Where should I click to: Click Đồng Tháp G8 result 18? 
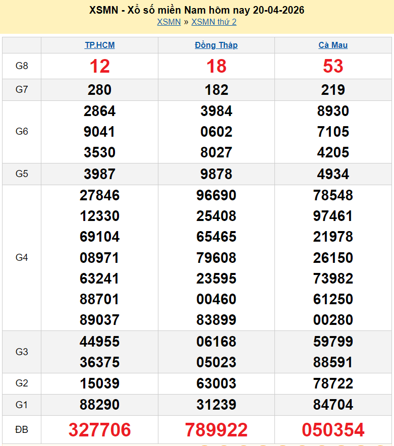click(216, 66)
